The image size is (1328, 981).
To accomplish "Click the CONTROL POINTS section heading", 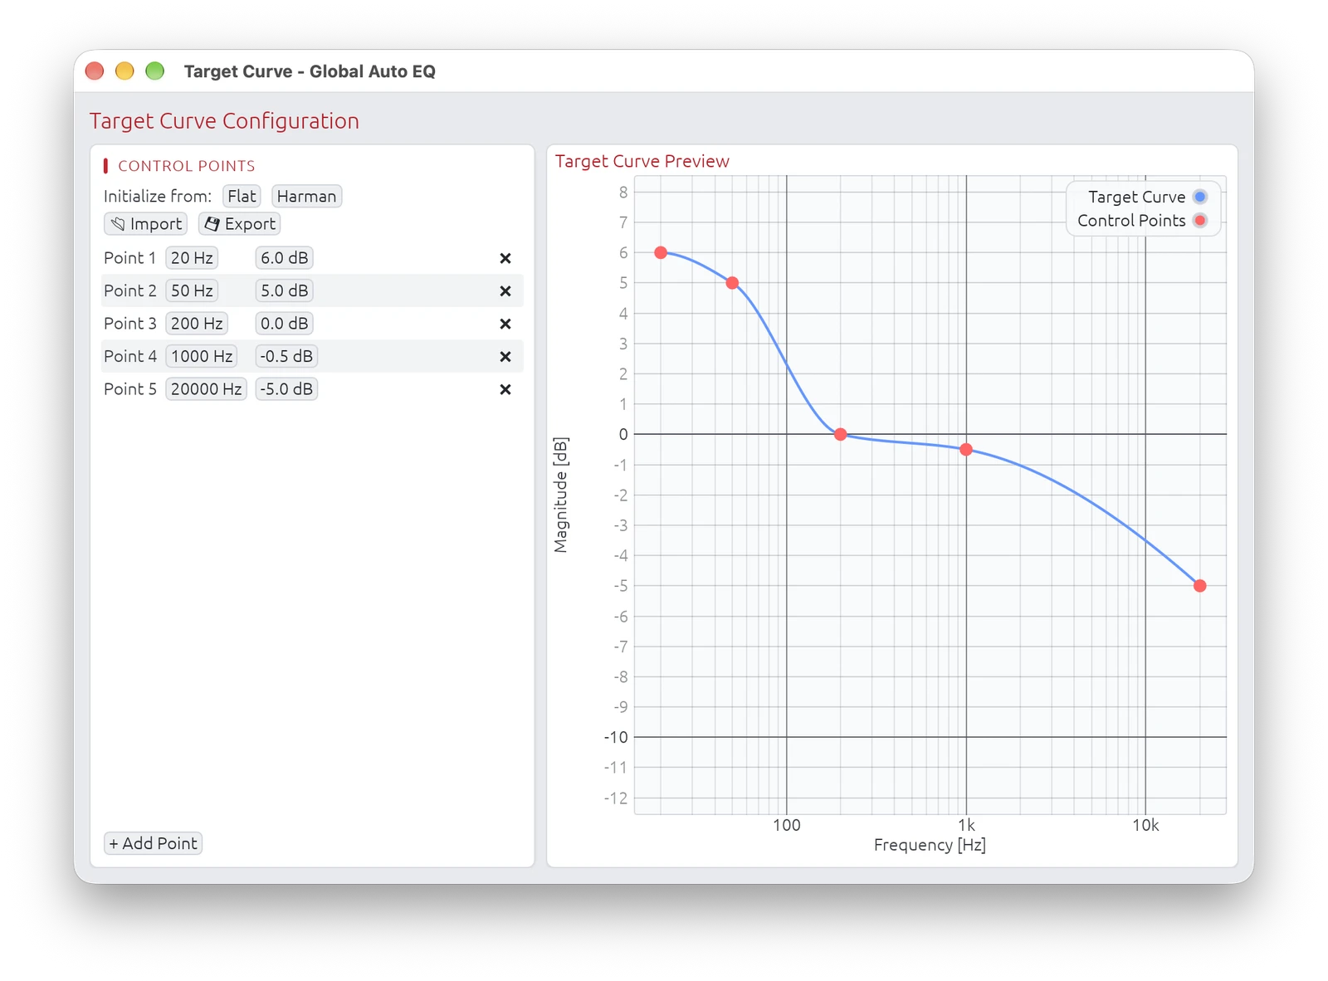I will coord(187,166).
